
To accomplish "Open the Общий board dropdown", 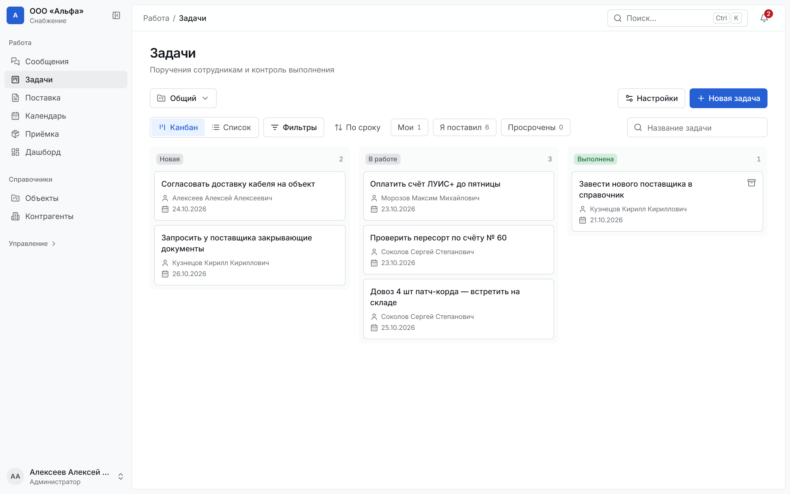I will pyautogui.click(x=183, y=98).
